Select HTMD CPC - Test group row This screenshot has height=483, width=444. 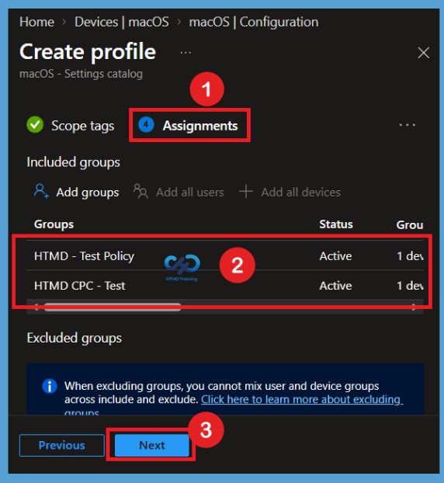tap(225, 285)
